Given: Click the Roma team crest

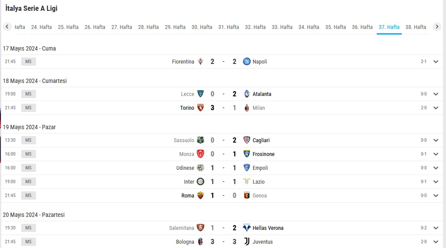Looking at the screenshot, I should click(200, 196).
